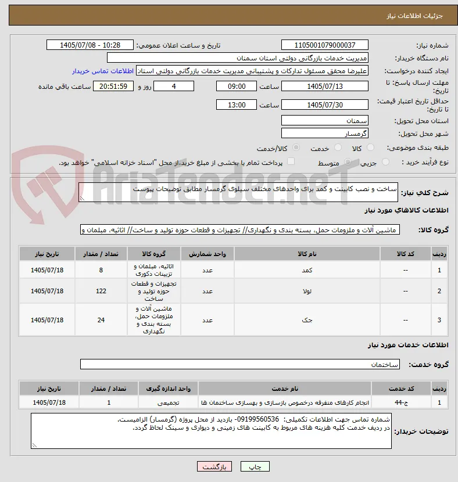Click the item name کمد in row 1
The width and height of the screenshot is (458, 482).
pos(307,270)
